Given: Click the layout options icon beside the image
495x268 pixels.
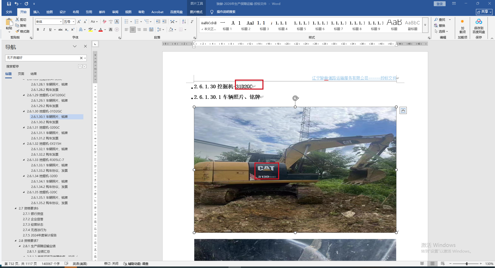Looking at the screenshot, I should (x=403, y=111).
